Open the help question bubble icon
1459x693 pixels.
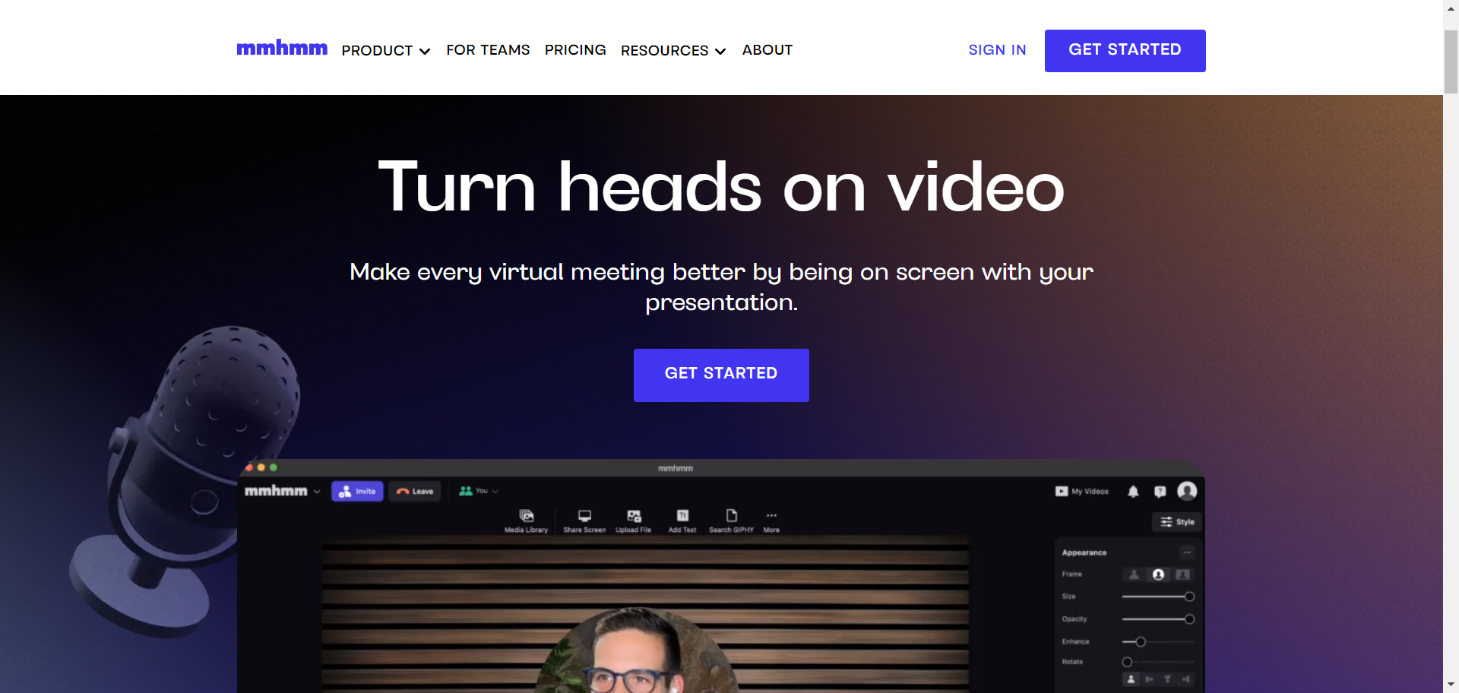click(1160, 492)
